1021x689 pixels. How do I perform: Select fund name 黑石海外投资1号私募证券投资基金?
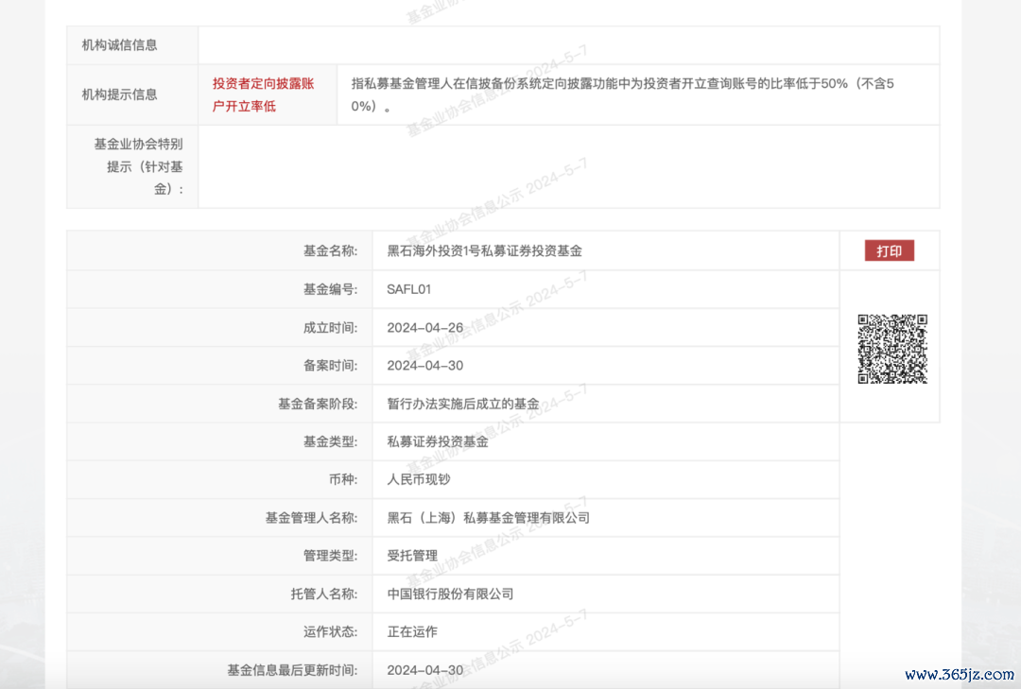[x=484, y=250]
